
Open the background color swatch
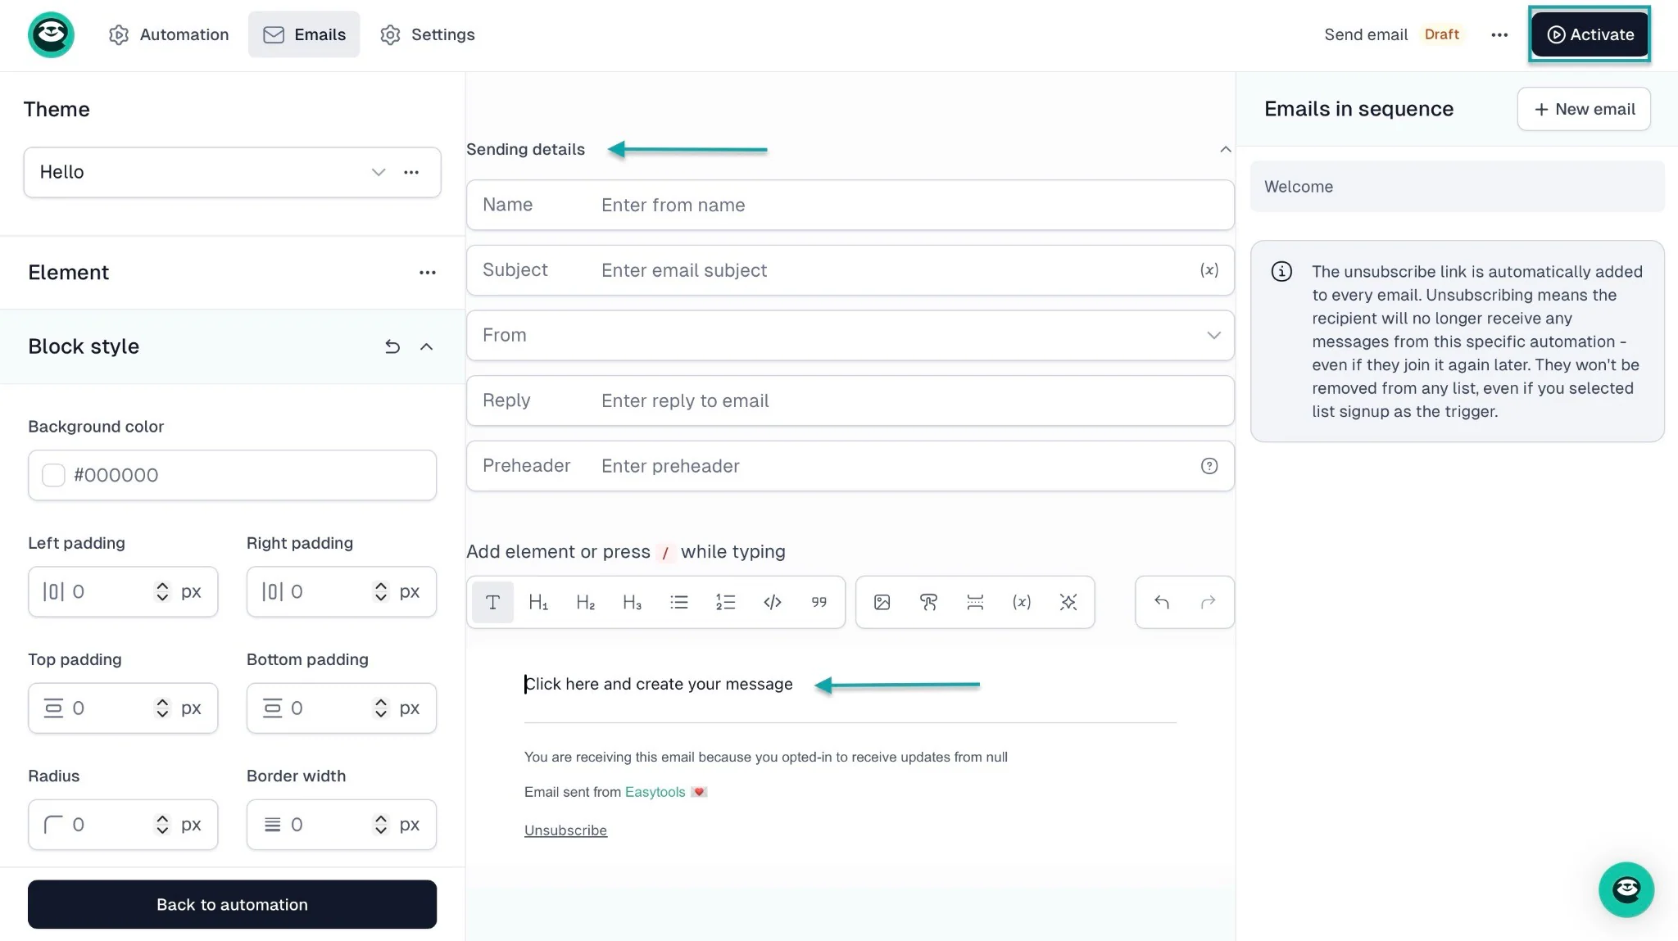53,475
